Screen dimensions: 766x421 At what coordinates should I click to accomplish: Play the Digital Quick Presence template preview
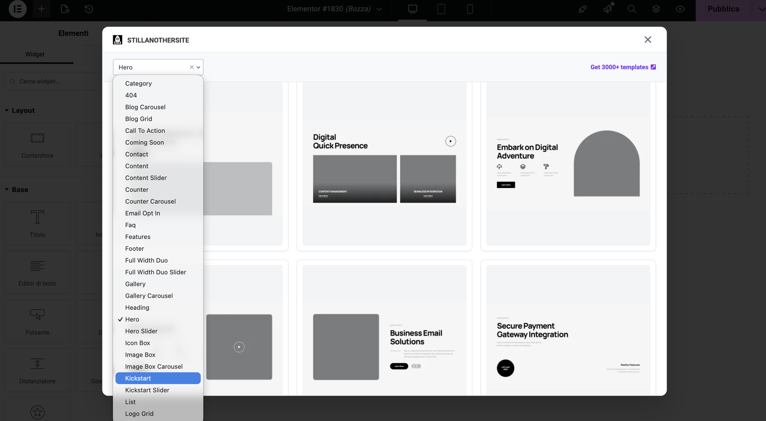tap(450, 141)
